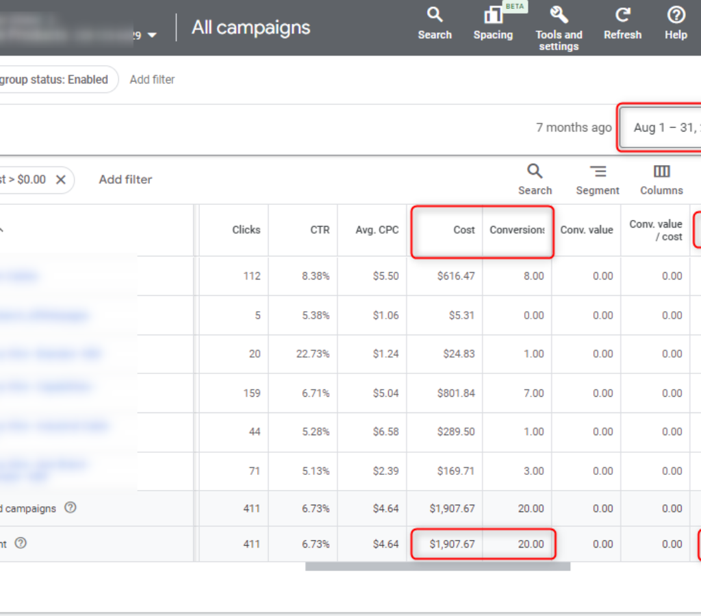Open the Help question mark icon

click(x=676, y=16)
